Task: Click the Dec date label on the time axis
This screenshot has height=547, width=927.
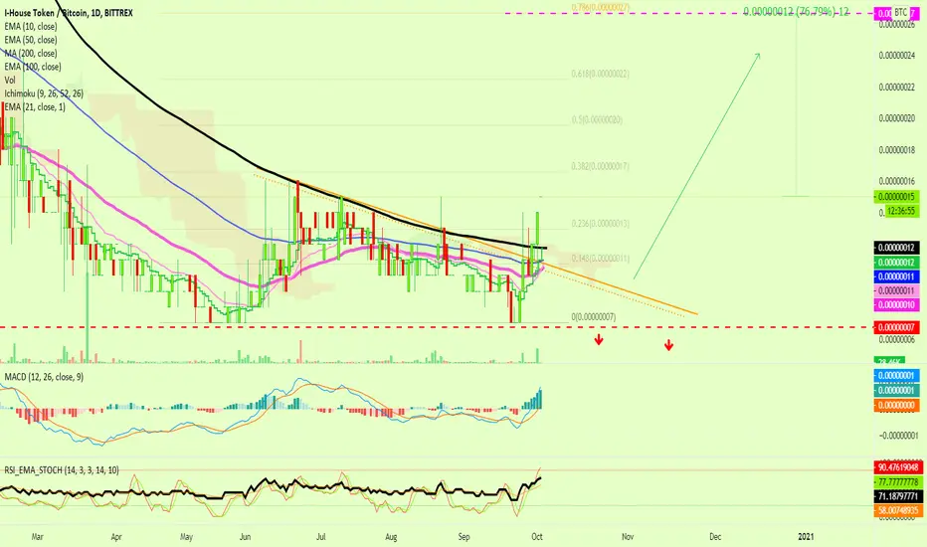Action: coord(715,537)
